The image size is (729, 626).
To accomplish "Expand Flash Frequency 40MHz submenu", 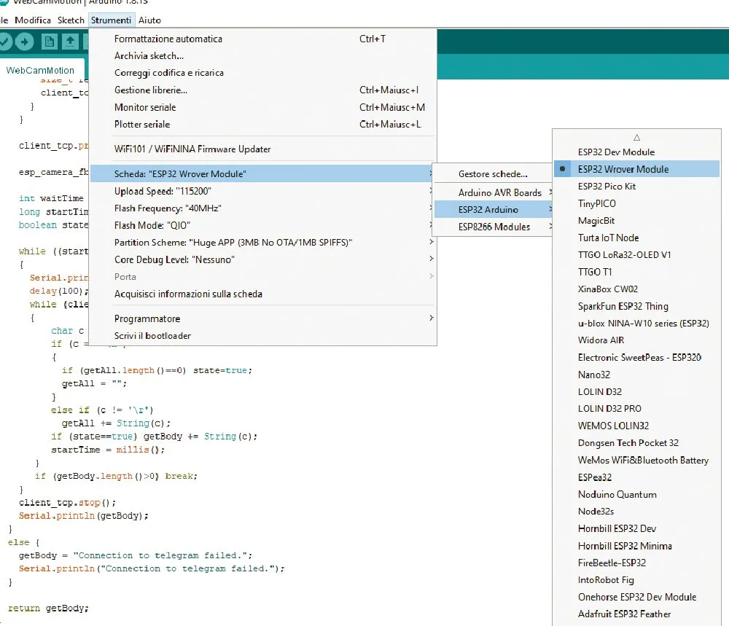I will tap(263, 208).
